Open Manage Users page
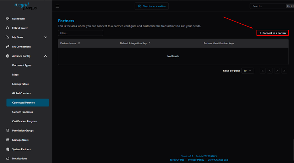Image resolution: width=294 pixels, height=163 pixels. [x=21, y=140]
